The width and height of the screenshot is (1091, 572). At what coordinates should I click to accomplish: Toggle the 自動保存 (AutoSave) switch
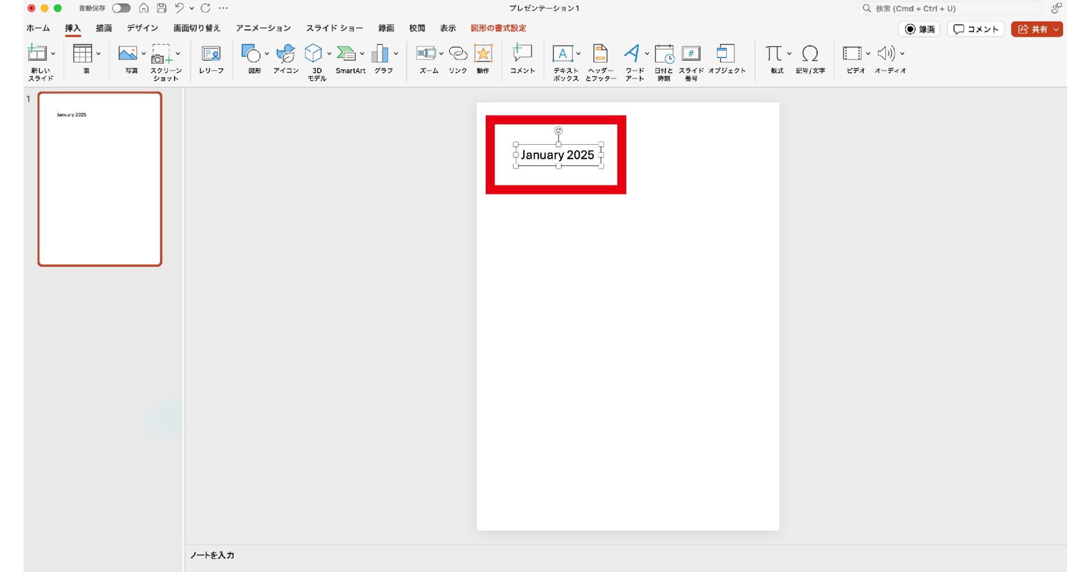[x=121, y=8]
